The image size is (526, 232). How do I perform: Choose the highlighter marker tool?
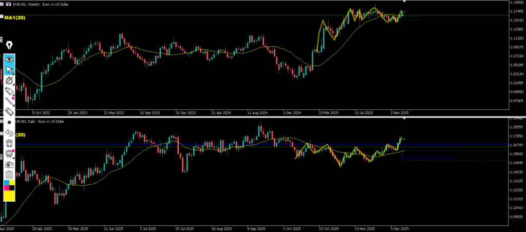tap(9, 91)
